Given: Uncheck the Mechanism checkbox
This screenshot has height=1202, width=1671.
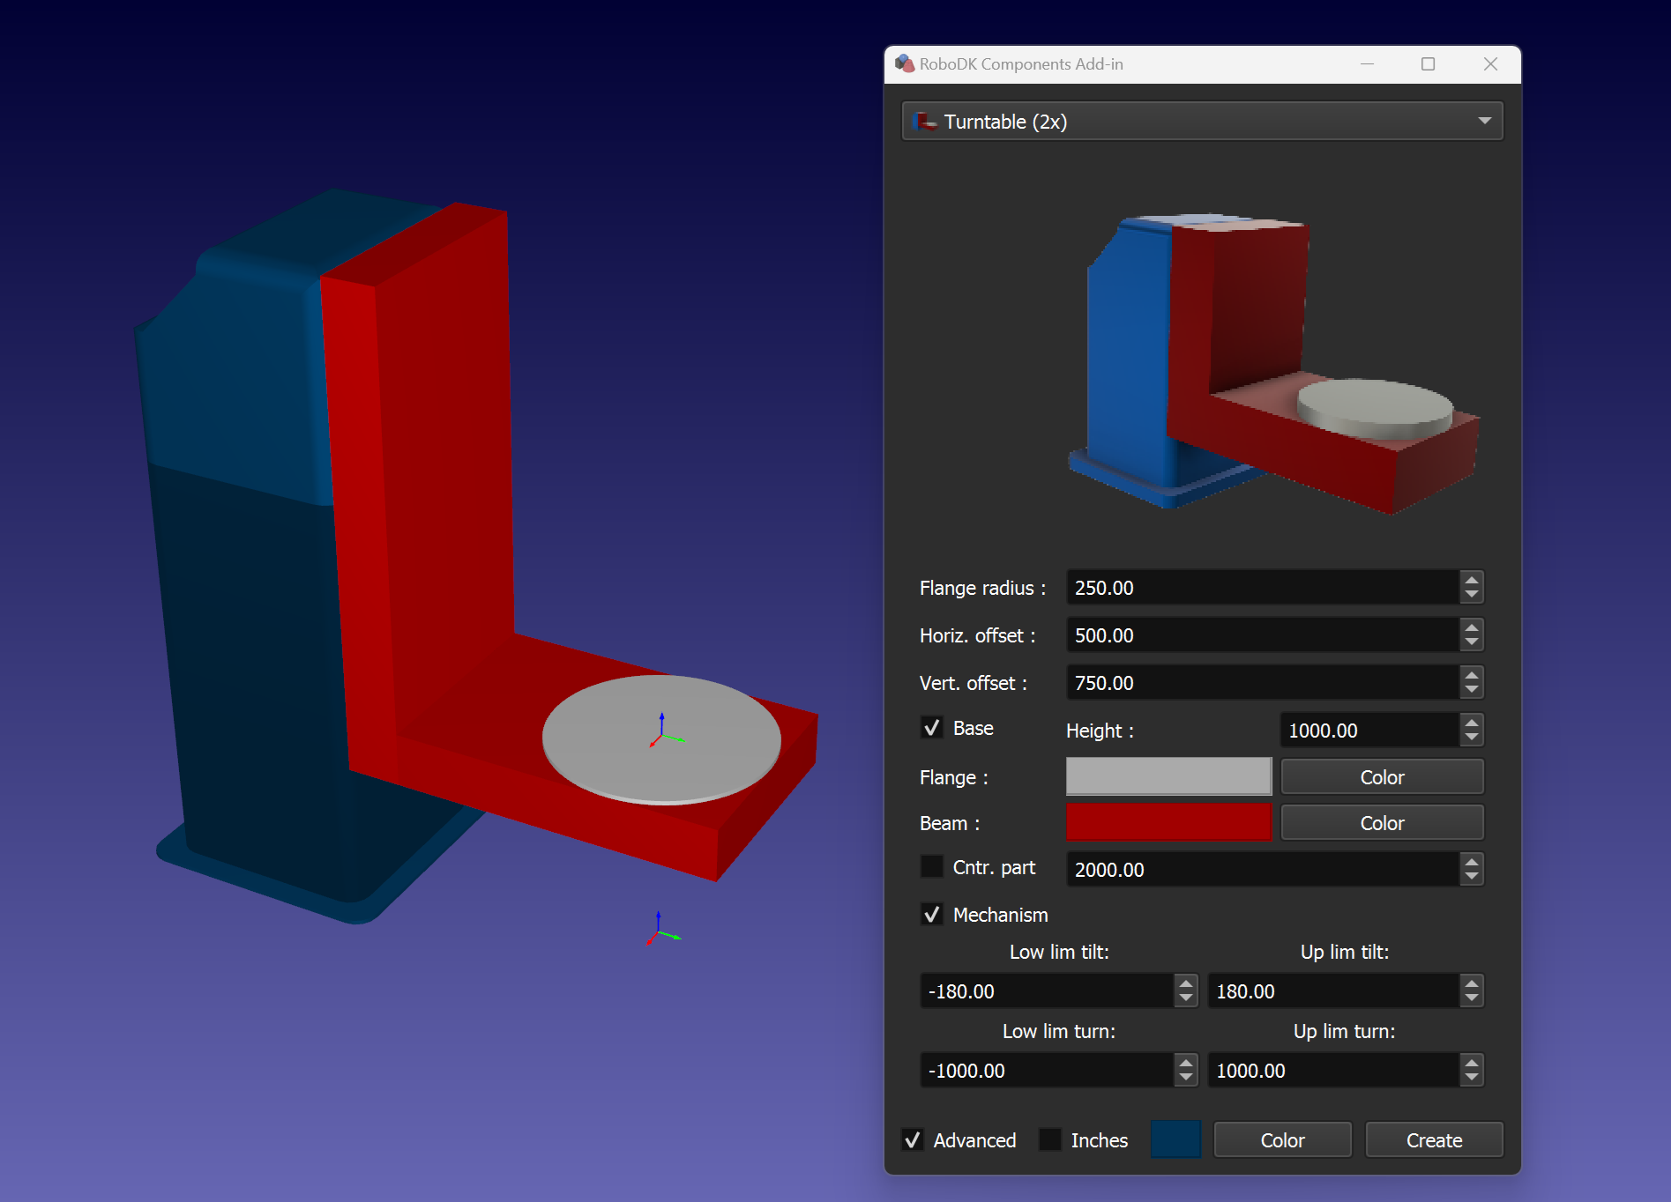Looking at the screenshot, I should click(931, 915).
